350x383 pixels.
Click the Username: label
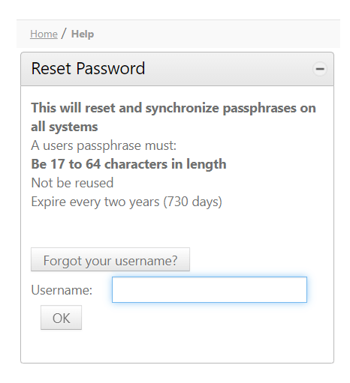(x=62, y=290)
